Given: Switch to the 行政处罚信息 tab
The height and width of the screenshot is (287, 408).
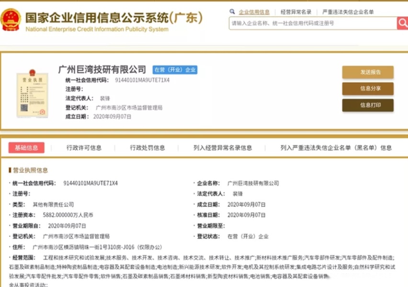Looking at the screenshot, I should coord(147,148).
